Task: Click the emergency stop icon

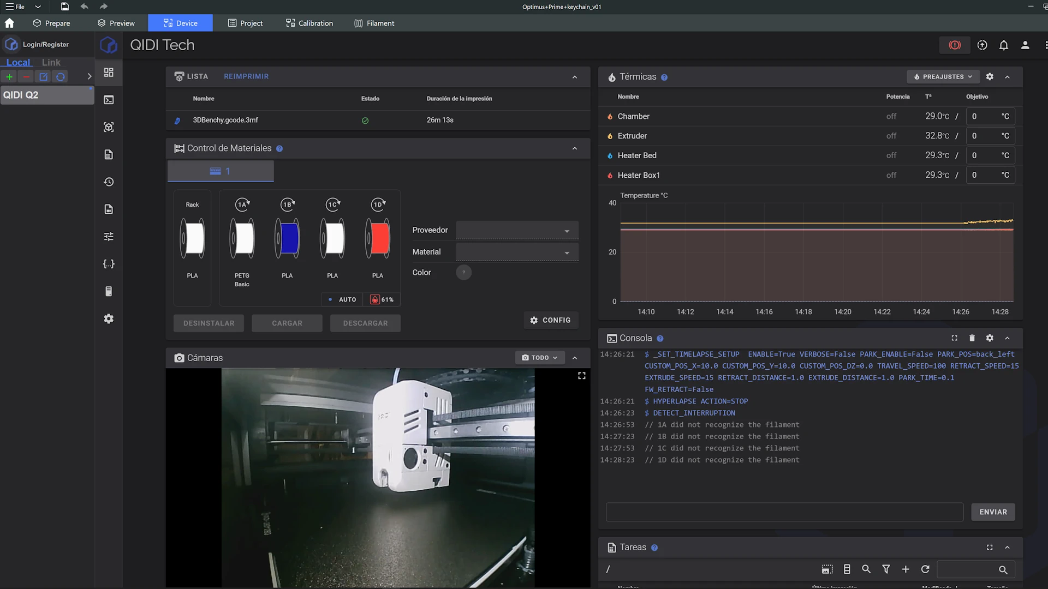Action: [x=955, y=45]
